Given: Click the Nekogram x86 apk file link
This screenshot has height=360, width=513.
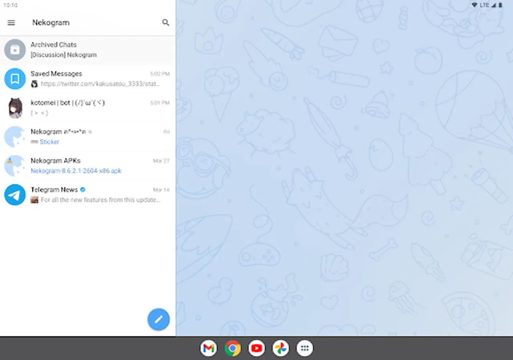Looking at the screenshot, I should coord(76,171).
